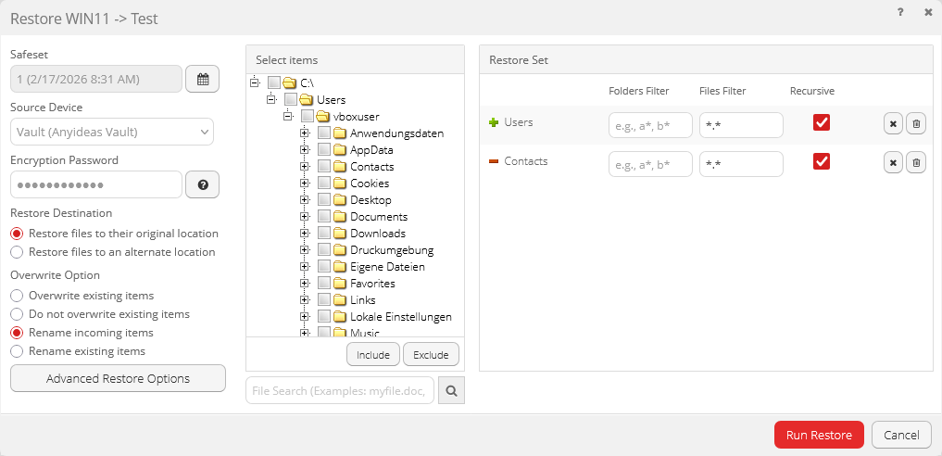
Task: Click the help question mark in title bar
Action: 900,12
